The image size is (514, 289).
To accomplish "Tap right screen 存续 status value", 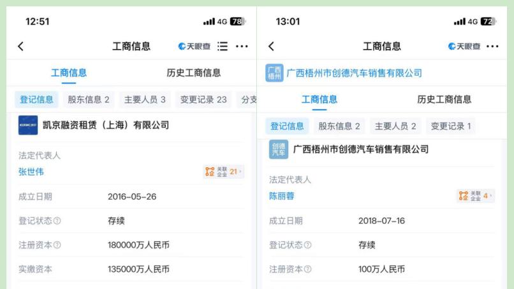I will point(367,245).
